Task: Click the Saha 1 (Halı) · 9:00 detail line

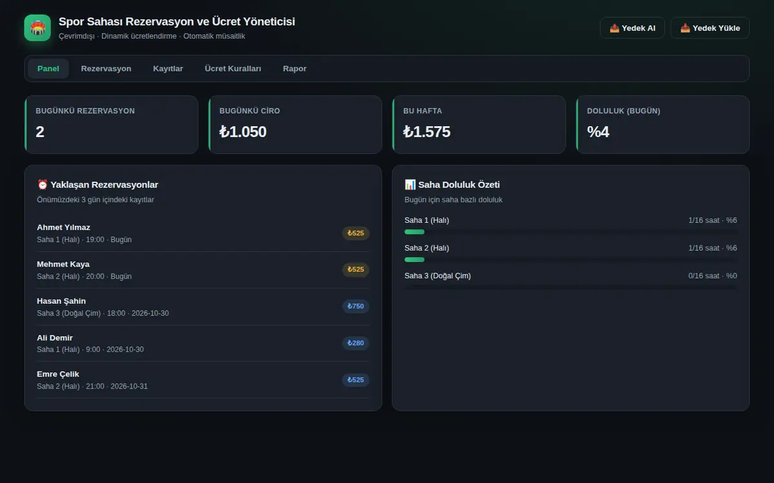Action: [x=90, y=350]
